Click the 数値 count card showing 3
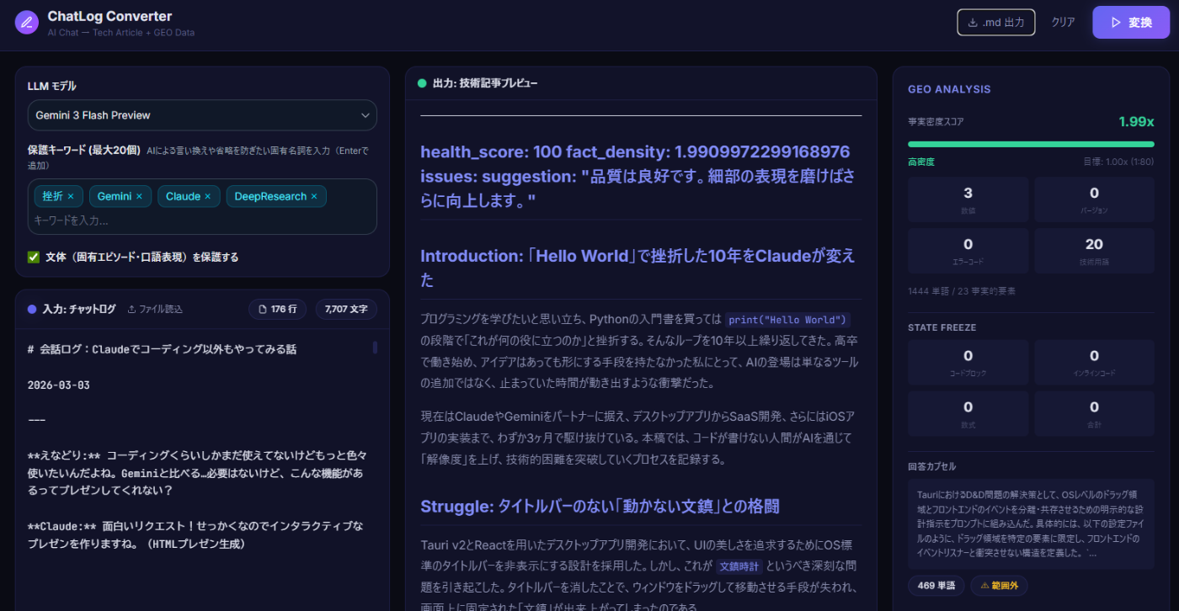 [x=968, y=199]
